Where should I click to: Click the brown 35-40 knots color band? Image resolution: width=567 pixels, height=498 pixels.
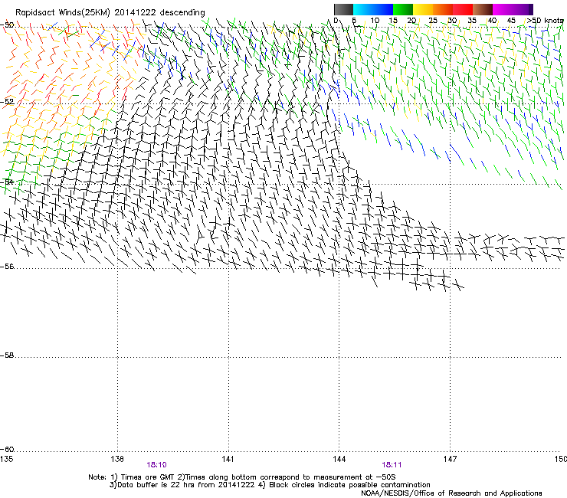pyautogui.click(x=483, y=9)
